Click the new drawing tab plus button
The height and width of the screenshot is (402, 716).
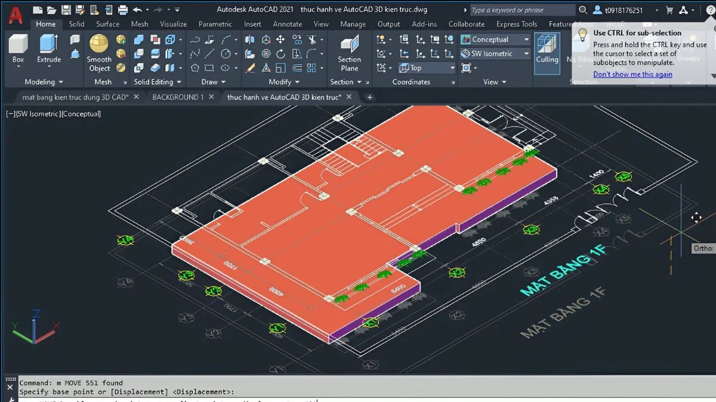pyautogui.click(x=369, y=97)
